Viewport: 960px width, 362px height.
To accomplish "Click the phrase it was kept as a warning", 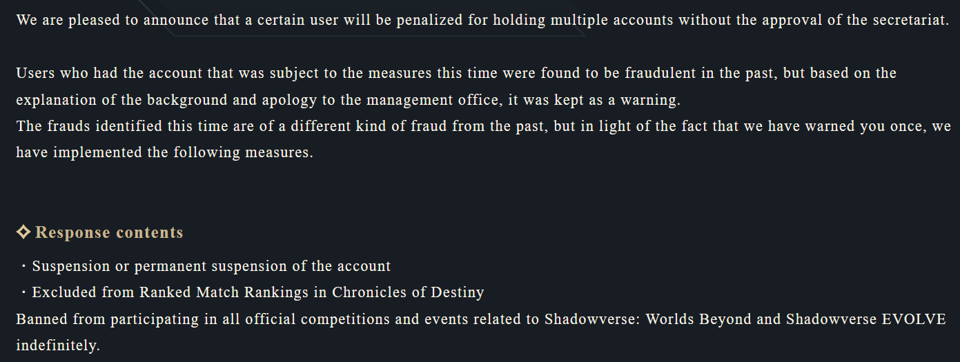I will 594,100.
